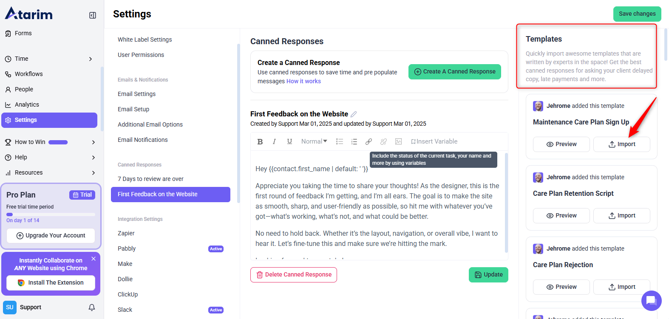Edit the First Feedback title pencil icon
The height and width of the screenshot is (319, 669).
click(354, 114)
